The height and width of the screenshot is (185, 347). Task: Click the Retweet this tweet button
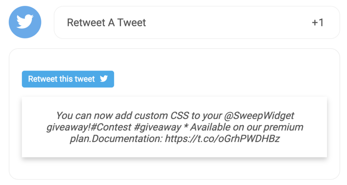tap(68, 79)
